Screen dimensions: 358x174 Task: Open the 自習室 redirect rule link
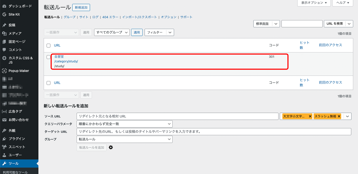point(59,57)
